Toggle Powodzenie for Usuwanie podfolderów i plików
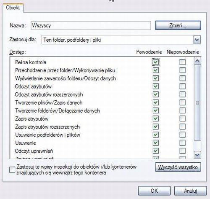The image size is (210, 199). 156,135
